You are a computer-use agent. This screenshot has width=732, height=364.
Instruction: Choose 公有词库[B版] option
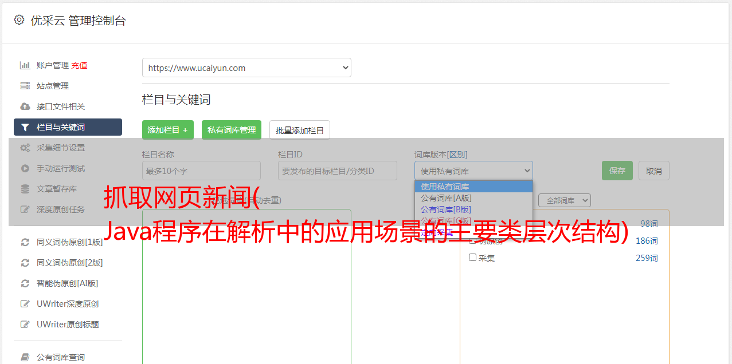[473, 209]
